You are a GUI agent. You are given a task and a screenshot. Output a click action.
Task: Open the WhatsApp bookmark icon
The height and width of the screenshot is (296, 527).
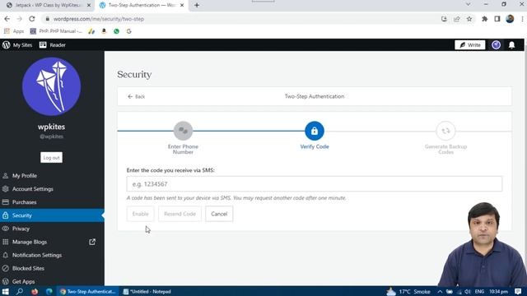tap(116, 31)
